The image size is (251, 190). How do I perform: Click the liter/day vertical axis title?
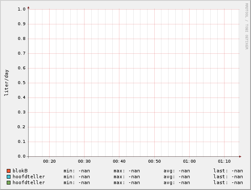coord(6,82)
